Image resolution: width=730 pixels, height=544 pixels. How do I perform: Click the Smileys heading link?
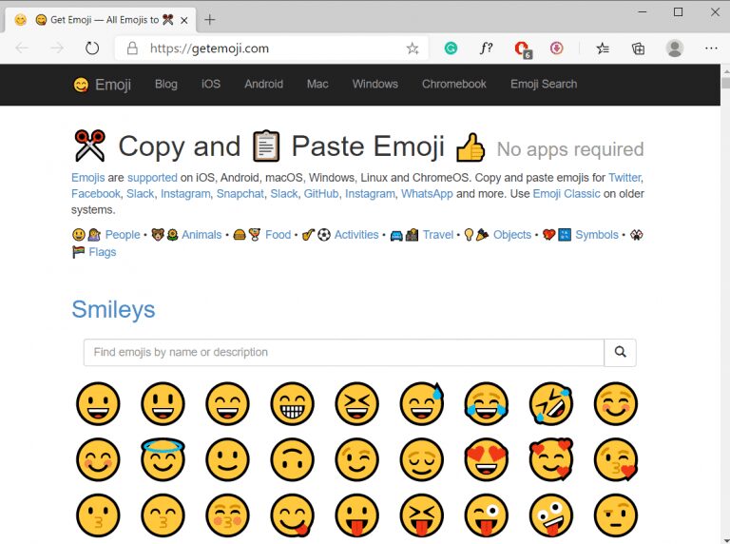point(113,309)
